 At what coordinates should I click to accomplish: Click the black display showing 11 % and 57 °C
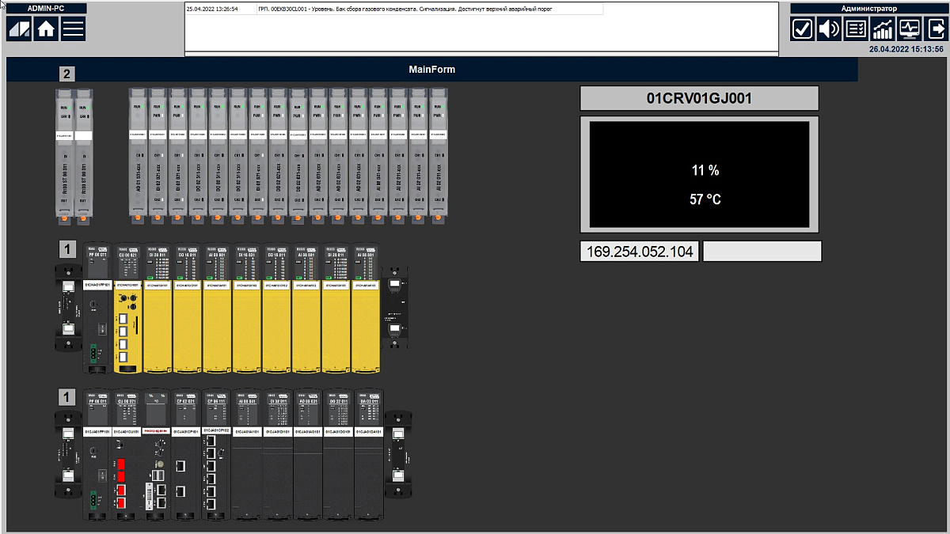coord(699,175)
